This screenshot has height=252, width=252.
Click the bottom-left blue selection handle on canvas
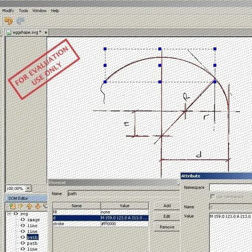pos(105,82)
